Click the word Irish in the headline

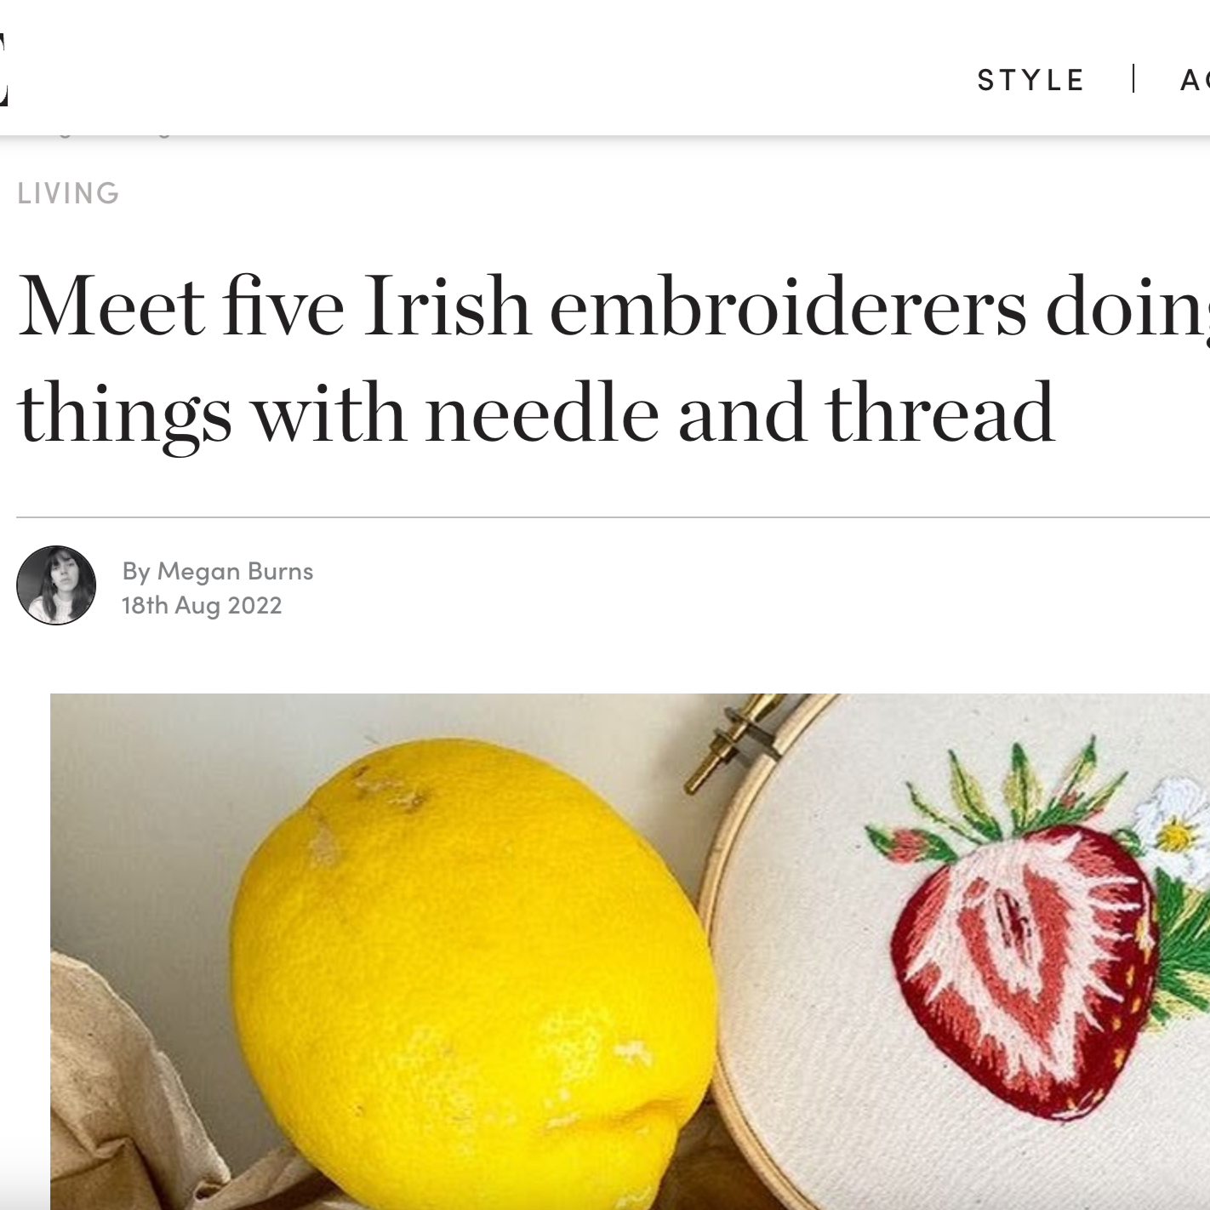pos(447,305)
